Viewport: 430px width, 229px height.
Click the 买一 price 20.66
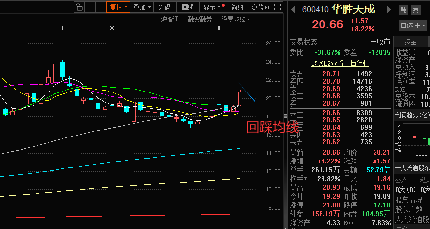point(331,113)
